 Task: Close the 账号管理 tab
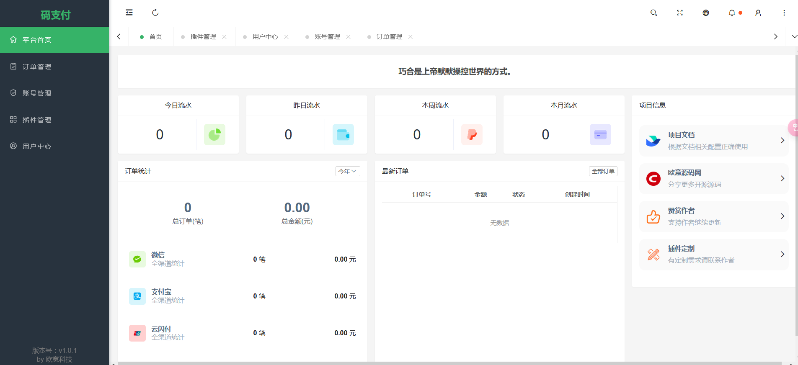[x=349, y=37]
